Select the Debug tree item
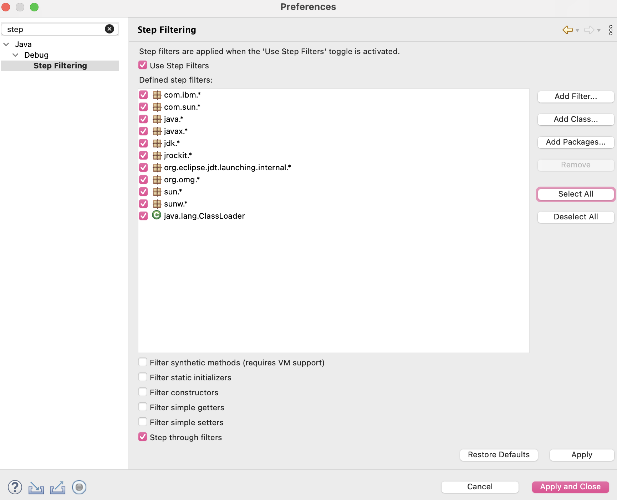Image resolution: width=617 pixels, height=500 pixels. [x=36, y=55]
